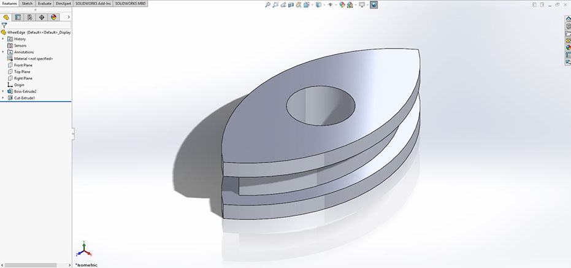This screenshot has width=571, height=268.
Task: Open the DisplayManager color ball tab
Action: (x=53, y=17)
